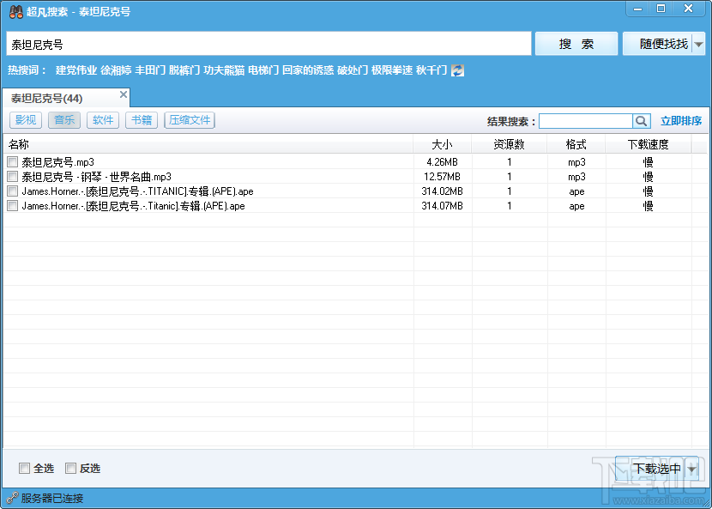Sort by the 格式 column header
This screenshot has width=712, height=509.
(x=576, y=144)
